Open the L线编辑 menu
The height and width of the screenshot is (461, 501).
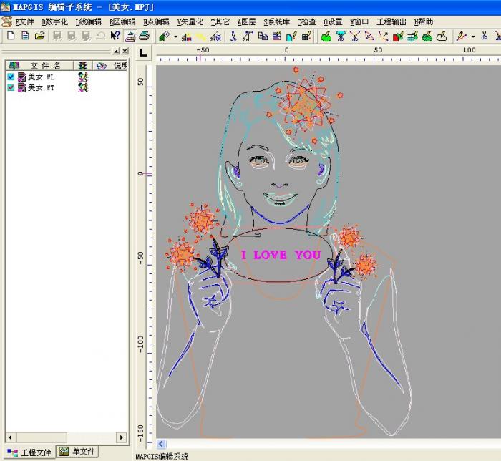[89, 21]
